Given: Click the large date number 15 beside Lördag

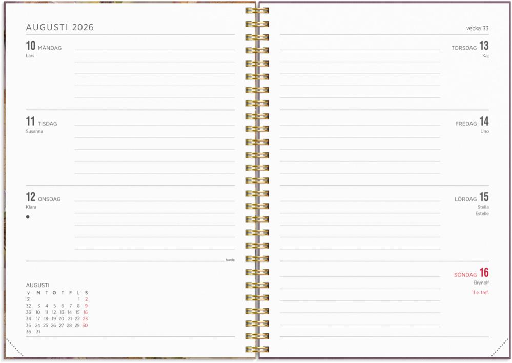Looking at the screenshot, I should 484,197.
